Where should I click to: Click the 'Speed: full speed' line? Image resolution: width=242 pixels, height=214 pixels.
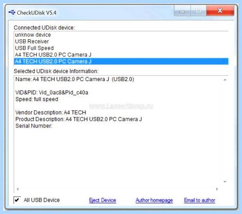[x=37, y=99]
